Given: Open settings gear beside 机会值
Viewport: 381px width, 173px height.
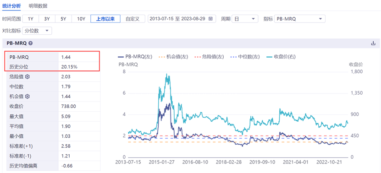Looking at the screenshot, I should click(27, 96).
